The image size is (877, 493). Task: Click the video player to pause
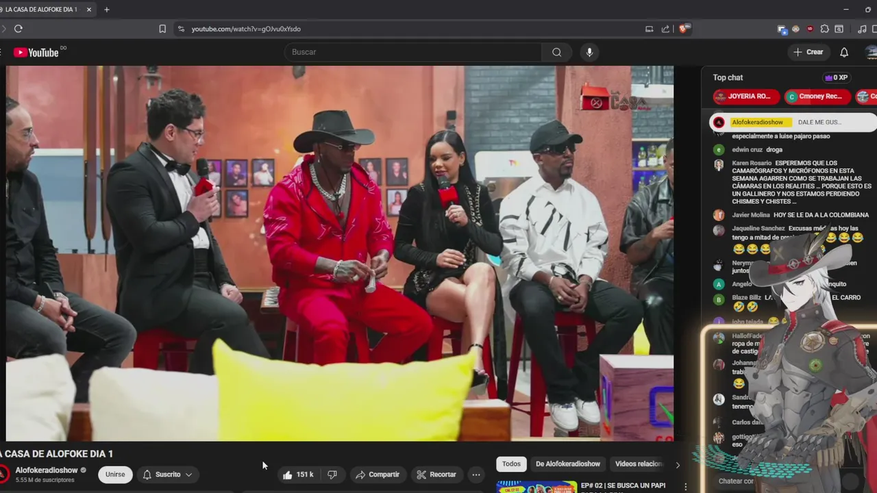[340, 253]
